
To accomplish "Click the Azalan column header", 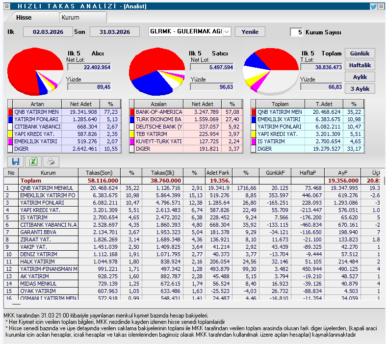I will [x=158, y=104].
